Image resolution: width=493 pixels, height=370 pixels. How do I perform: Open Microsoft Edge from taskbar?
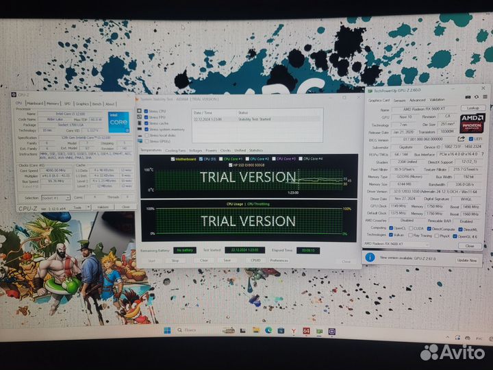[268, 330]
